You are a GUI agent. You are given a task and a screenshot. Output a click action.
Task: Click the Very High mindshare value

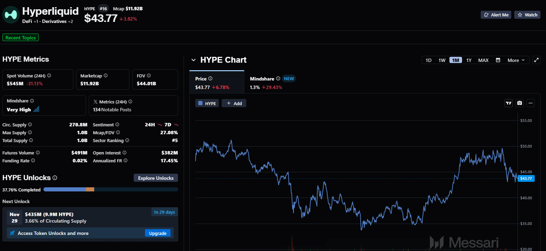19,110
